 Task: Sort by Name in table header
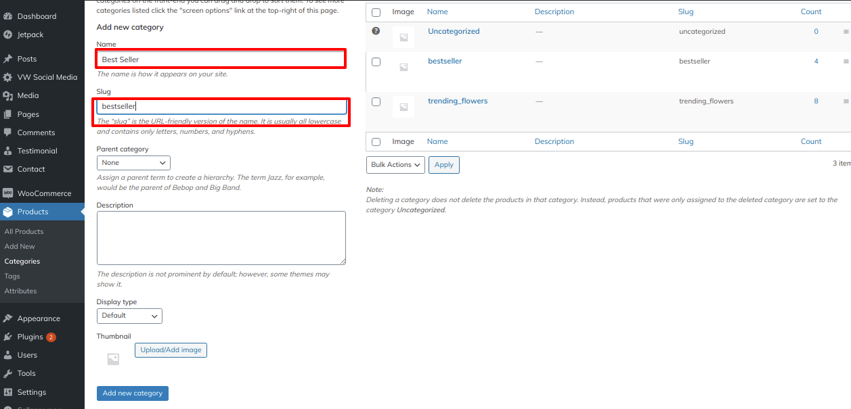(x=437, y=11)
